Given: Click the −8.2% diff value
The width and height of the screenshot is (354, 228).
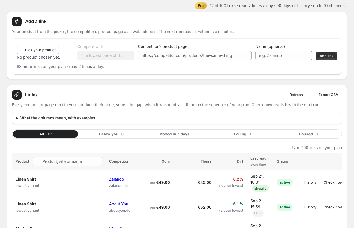Looking at the screenshot, I should point(237,179).
